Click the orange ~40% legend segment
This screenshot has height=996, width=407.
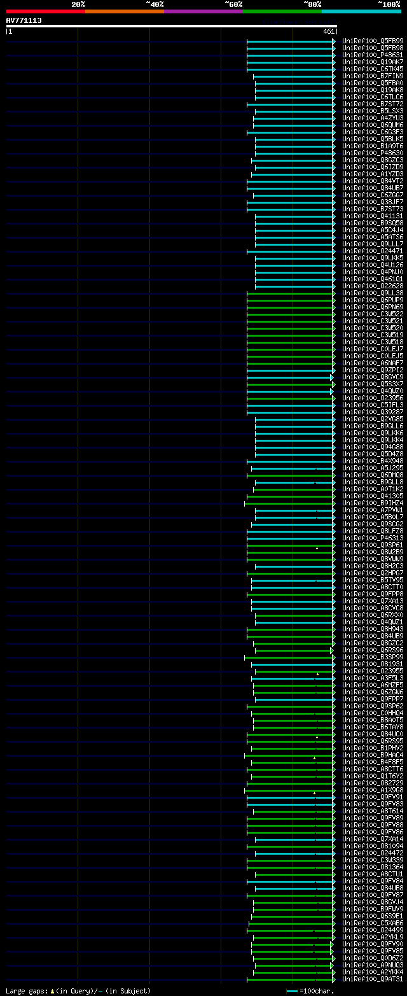(125, 11)
